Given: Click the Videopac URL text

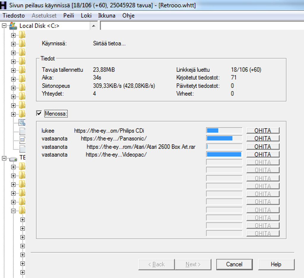Looking at the screenshot, I should (116, 155).
